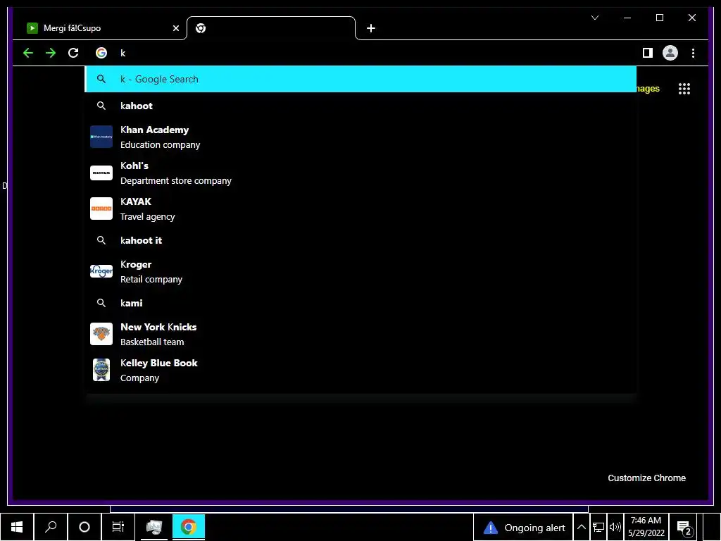
Task: Select the blank new tab
Action: [x=271, y=28]
